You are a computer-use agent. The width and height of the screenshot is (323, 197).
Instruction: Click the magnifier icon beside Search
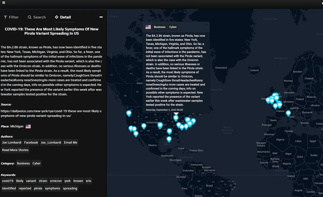tap(30, 17)
